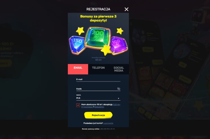Click the blue 150% bonus gem

coord(77,45)
